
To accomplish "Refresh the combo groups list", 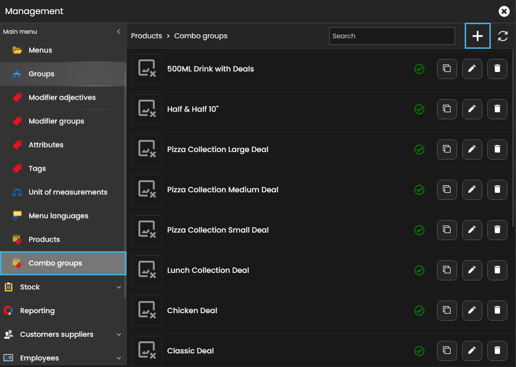I will click(x=503, y=36).
